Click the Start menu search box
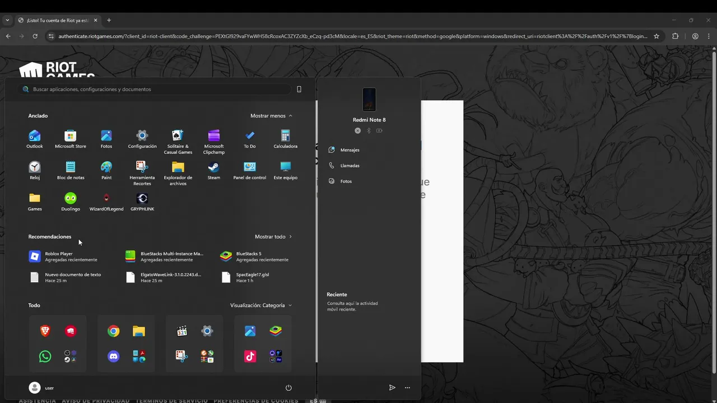 pyautogui.click(x=154, y=89)
